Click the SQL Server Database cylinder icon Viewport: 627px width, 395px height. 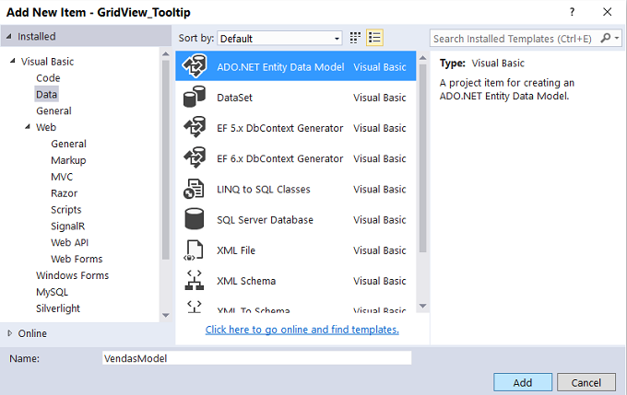[195, 219]
